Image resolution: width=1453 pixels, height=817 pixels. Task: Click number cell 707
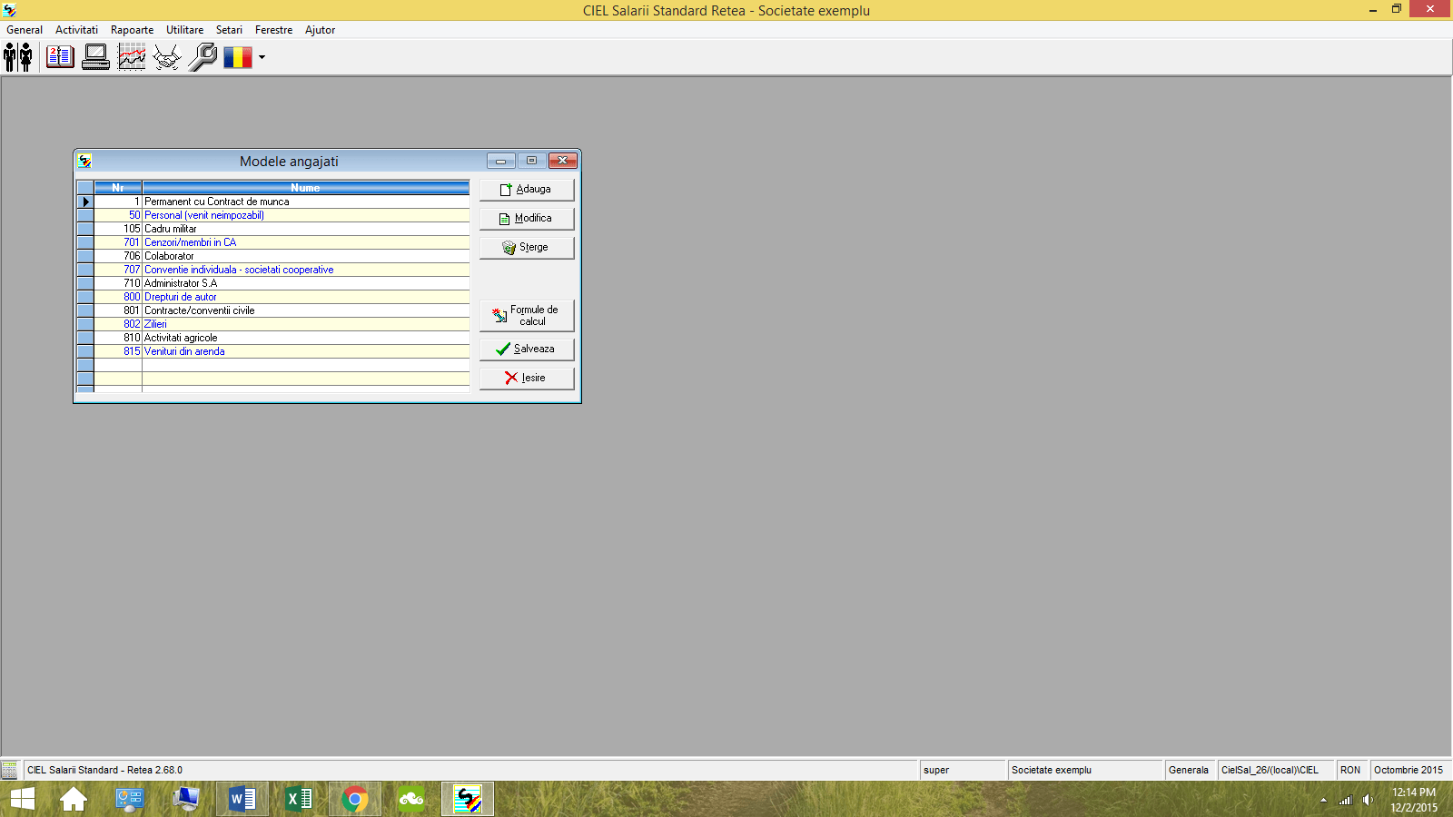tap(118, 270)
